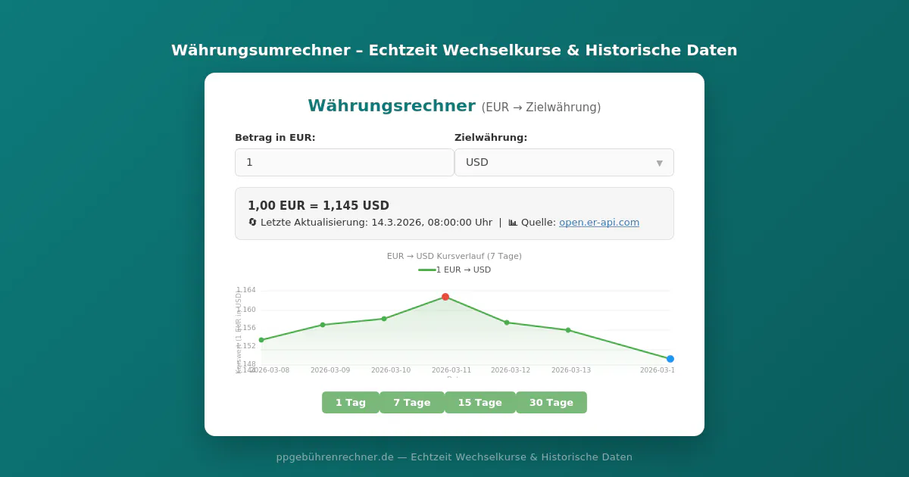Click the blue latest data point
909x477 pixels.
(x=670, y=359)
